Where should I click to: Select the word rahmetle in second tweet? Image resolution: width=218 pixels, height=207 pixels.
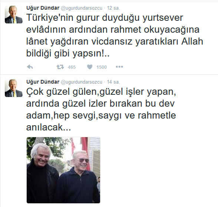[x=157, y=115]
